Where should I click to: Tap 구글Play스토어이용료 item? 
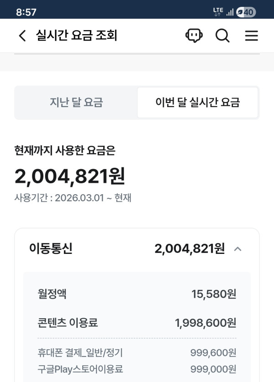click(x=80, y=369)
